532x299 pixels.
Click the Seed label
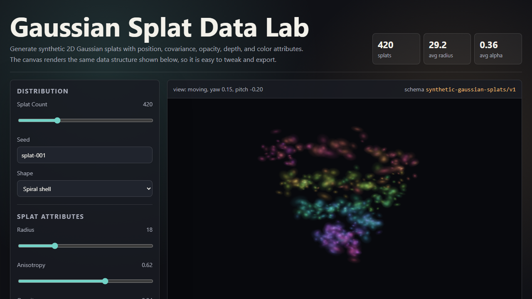click(23, 140)
